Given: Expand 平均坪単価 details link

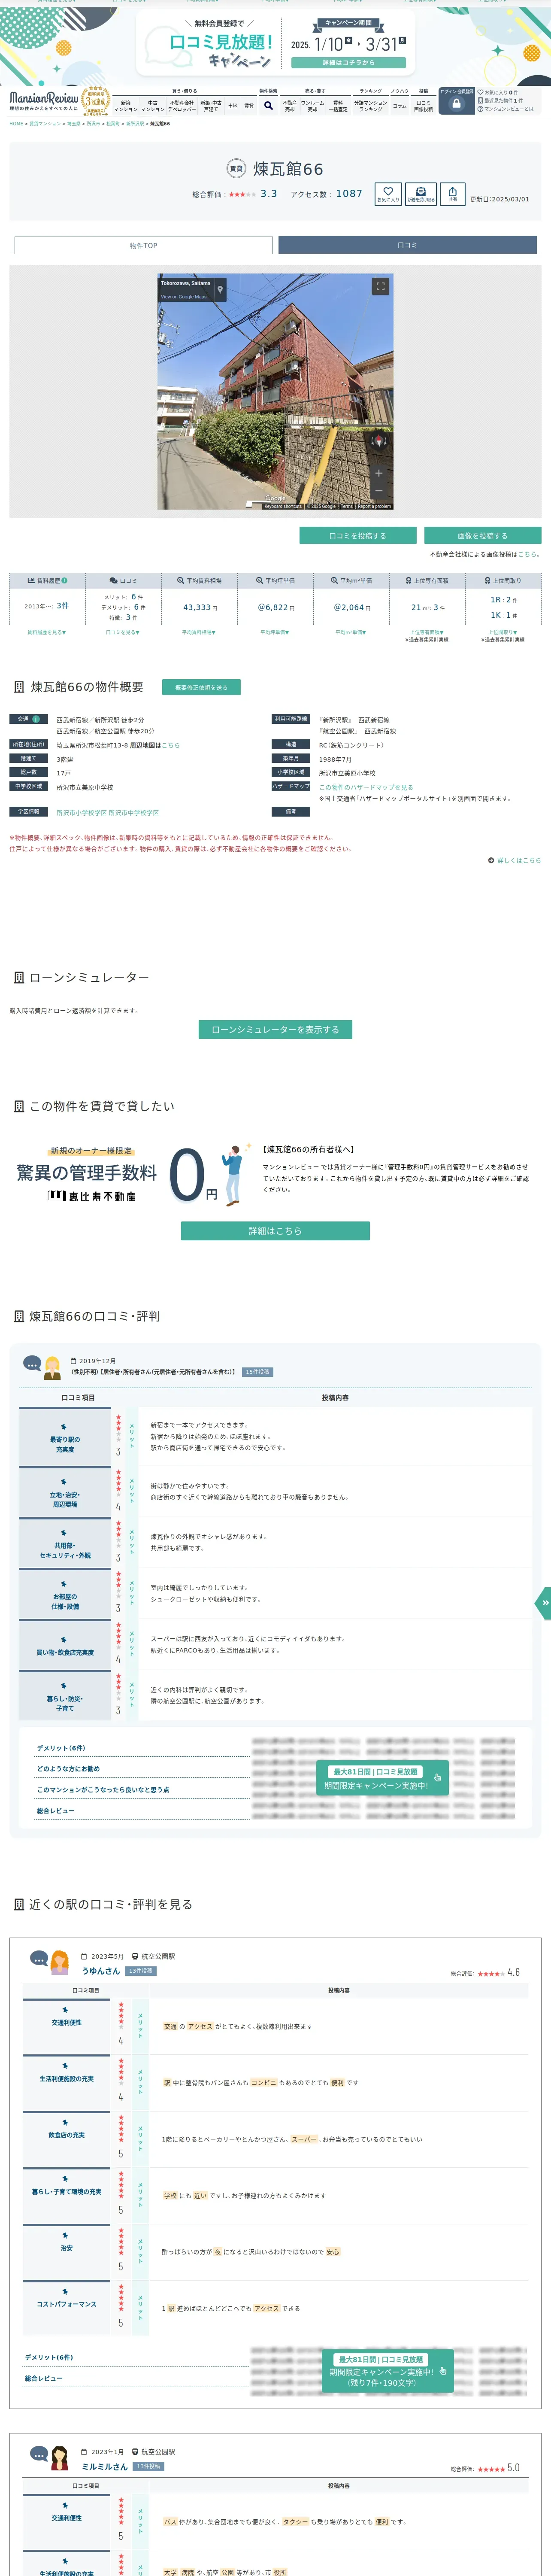Looking at the screenshot, I should tap(275, 632).
